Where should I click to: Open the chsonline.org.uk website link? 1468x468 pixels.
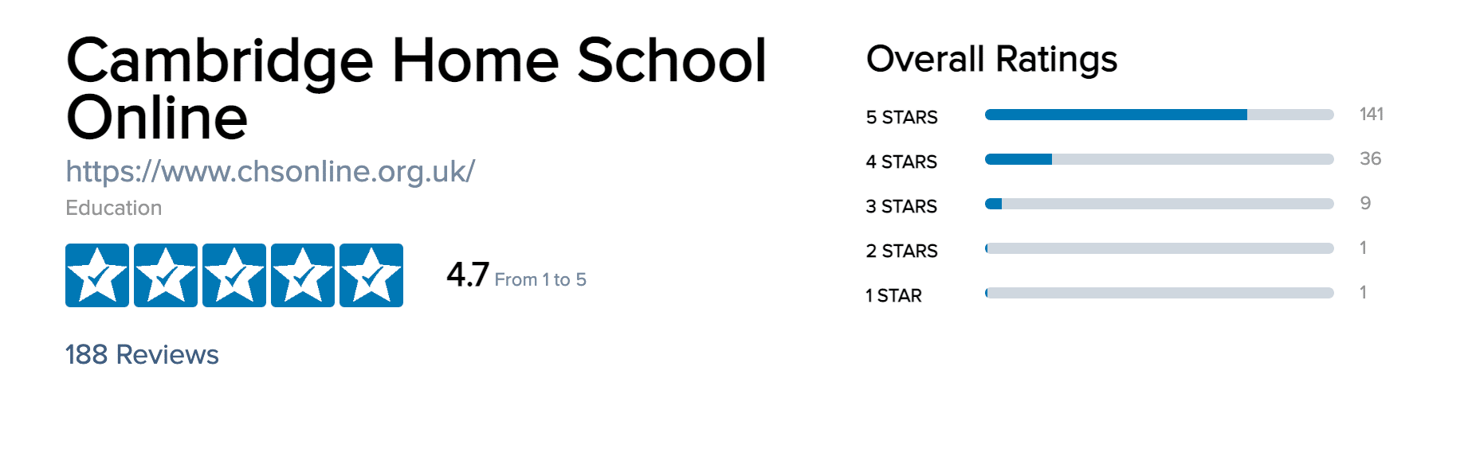(270, 171)
